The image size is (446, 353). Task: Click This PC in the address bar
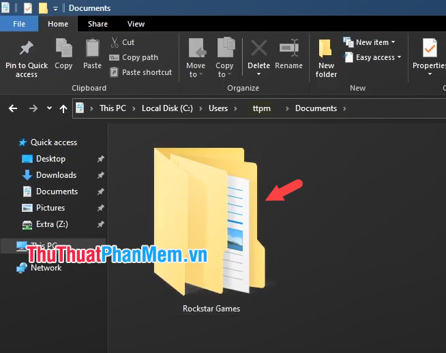click(113, 108)
